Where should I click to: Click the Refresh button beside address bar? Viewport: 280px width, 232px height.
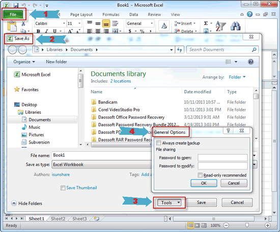point(180,50)
